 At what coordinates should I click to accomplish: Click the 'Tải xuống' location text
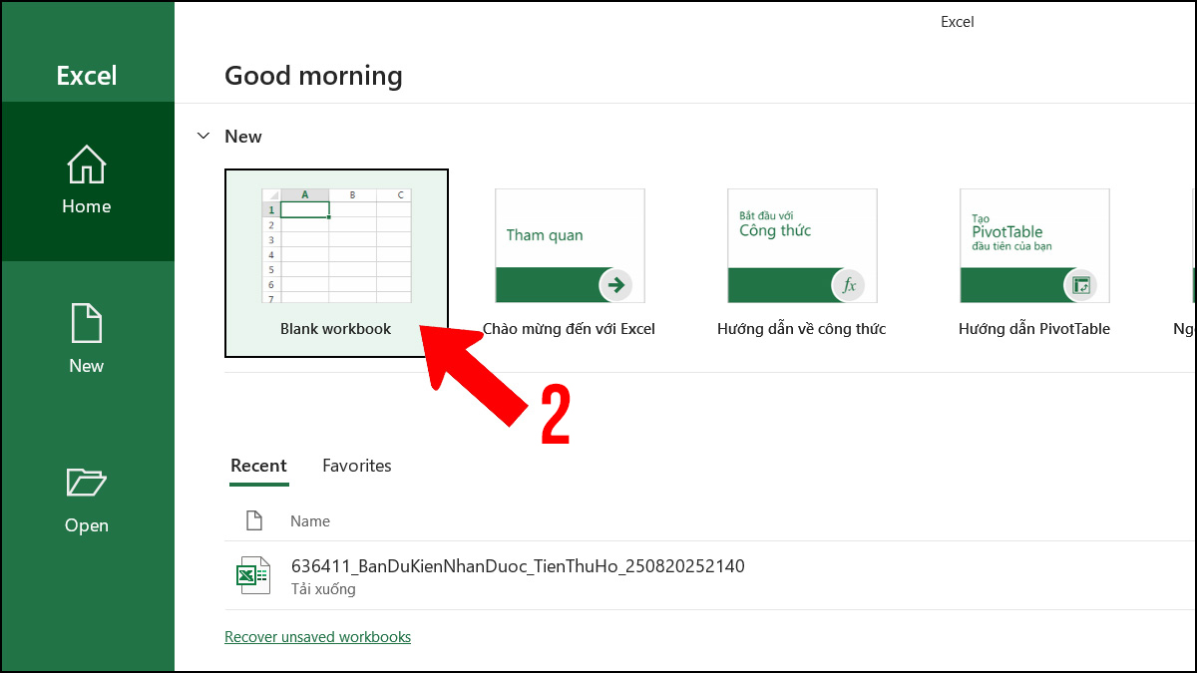(323, 589)
